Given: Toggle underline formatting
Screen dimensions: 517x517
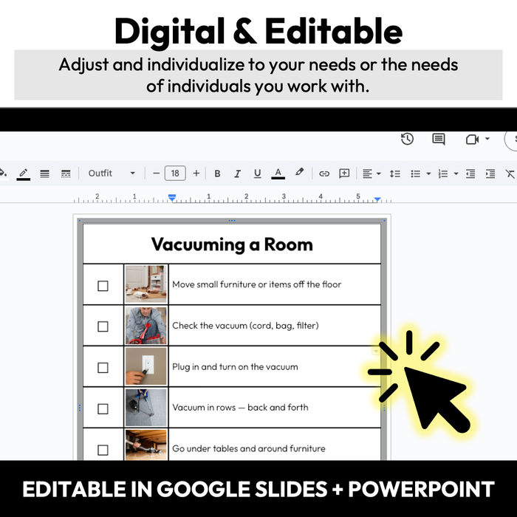Looking at the screenshot, I should coord(257,174).
